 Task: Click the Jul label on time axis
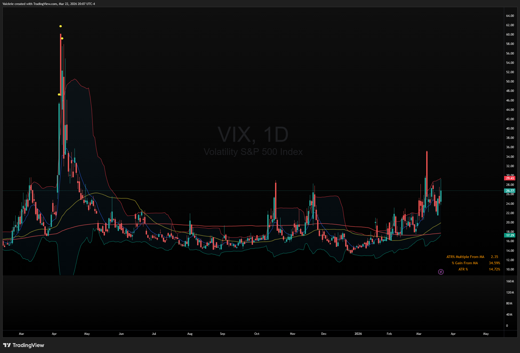pyautogui.click(x=154, y=334)
